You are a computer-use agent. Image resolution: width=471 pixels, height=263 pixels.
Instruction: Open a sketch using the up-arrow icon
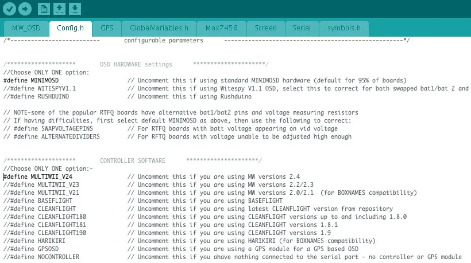(59, 9)
